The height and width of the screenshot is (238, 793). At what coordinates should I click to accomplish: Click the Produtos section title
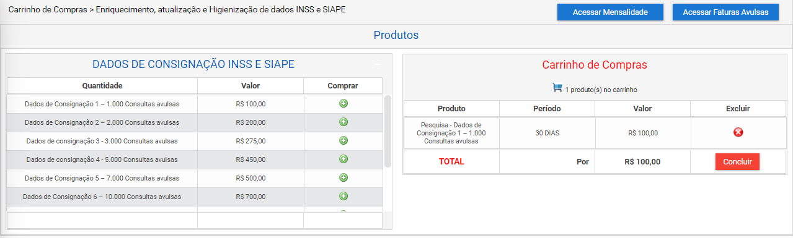point(396,35)
